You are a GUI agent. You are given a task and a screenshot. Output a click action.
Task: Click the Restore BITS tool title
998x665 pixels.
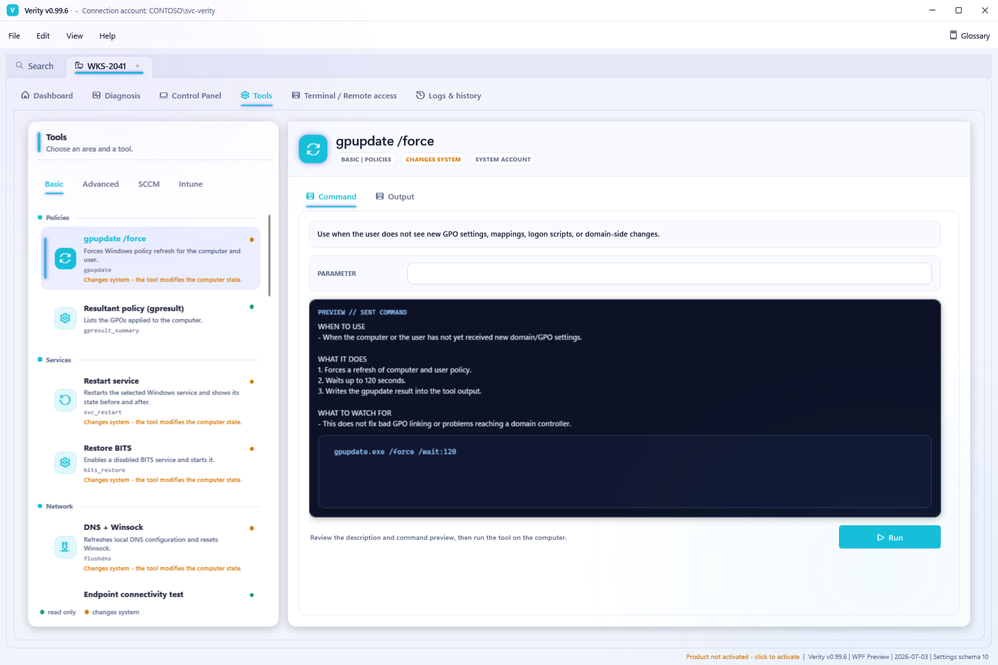coord(108,448)
